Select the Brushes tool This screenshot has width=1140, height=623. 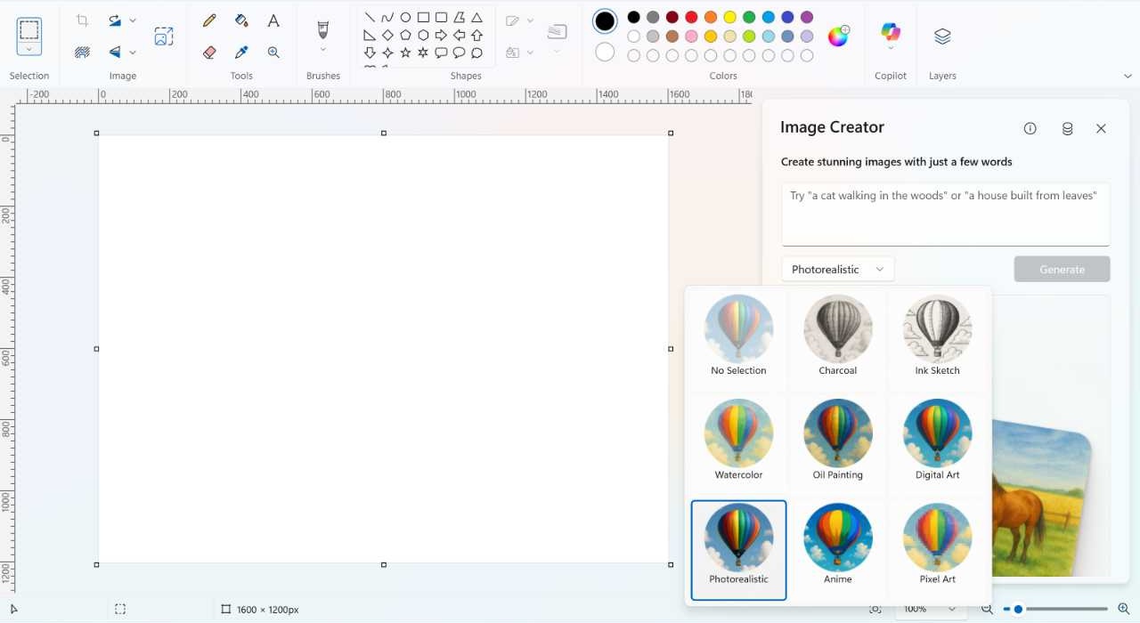pyautogui.click(x=323, y=29)
